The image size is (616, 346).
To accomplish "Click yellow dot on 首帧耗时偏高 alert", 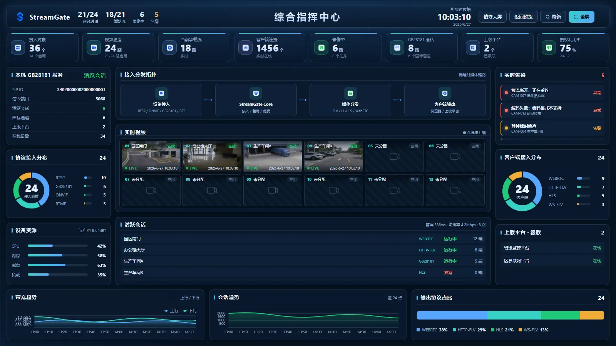I will (506, 128).
